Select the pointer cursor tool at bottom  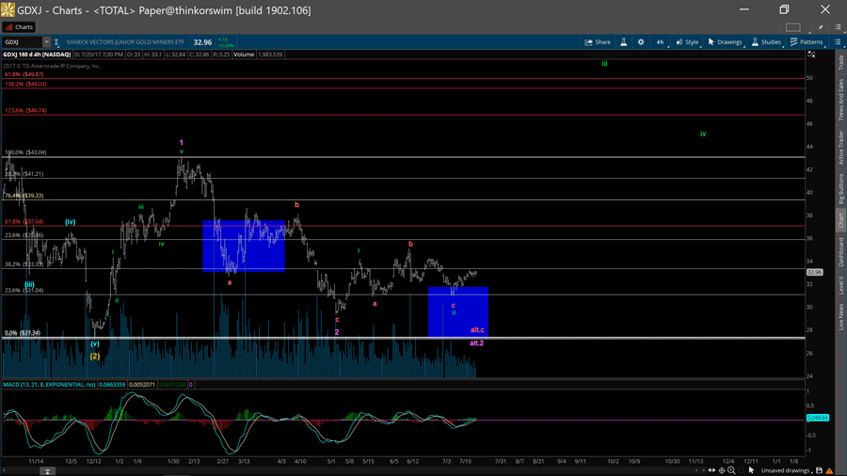pos(751,470)
